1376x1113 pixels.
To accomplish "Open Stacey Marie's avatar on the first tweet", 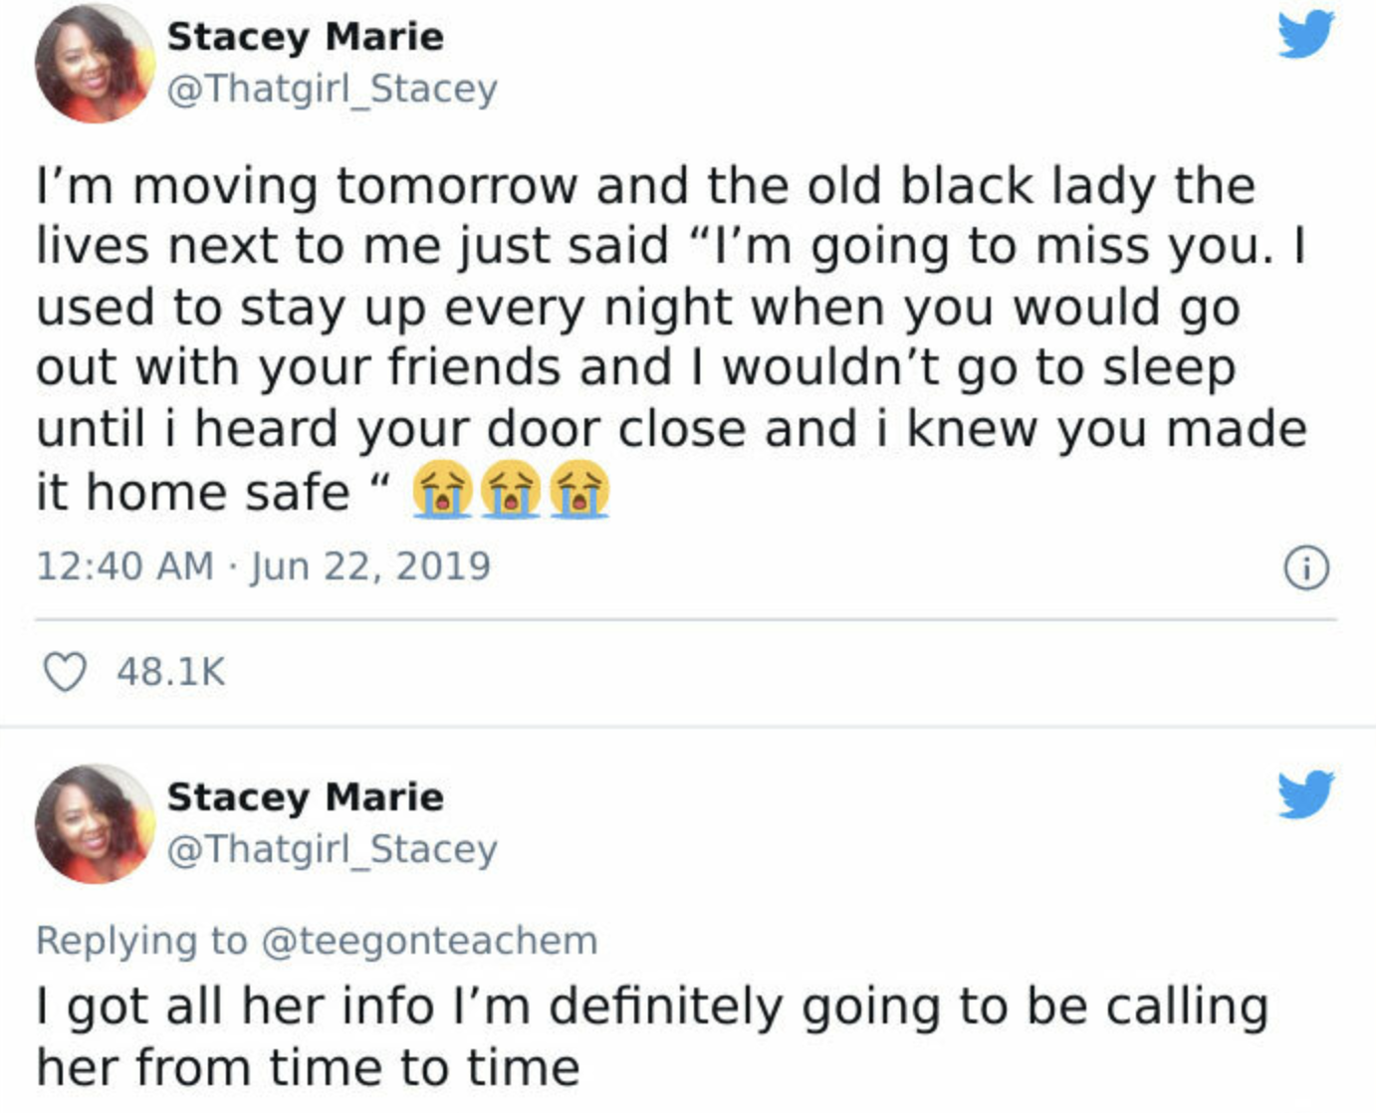I will click(94, 64).
